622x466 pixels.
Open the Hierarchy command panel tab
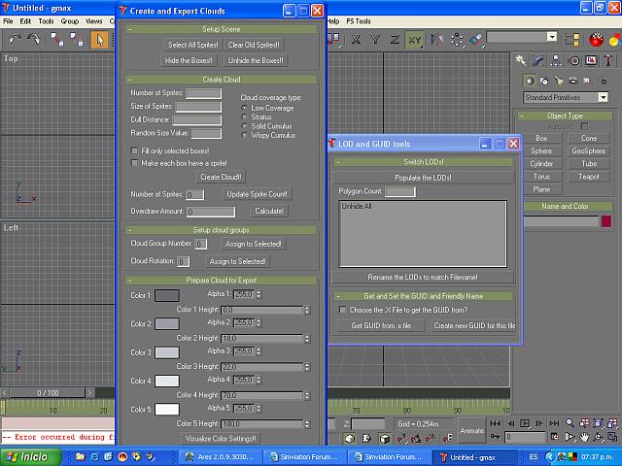(557, 61)
